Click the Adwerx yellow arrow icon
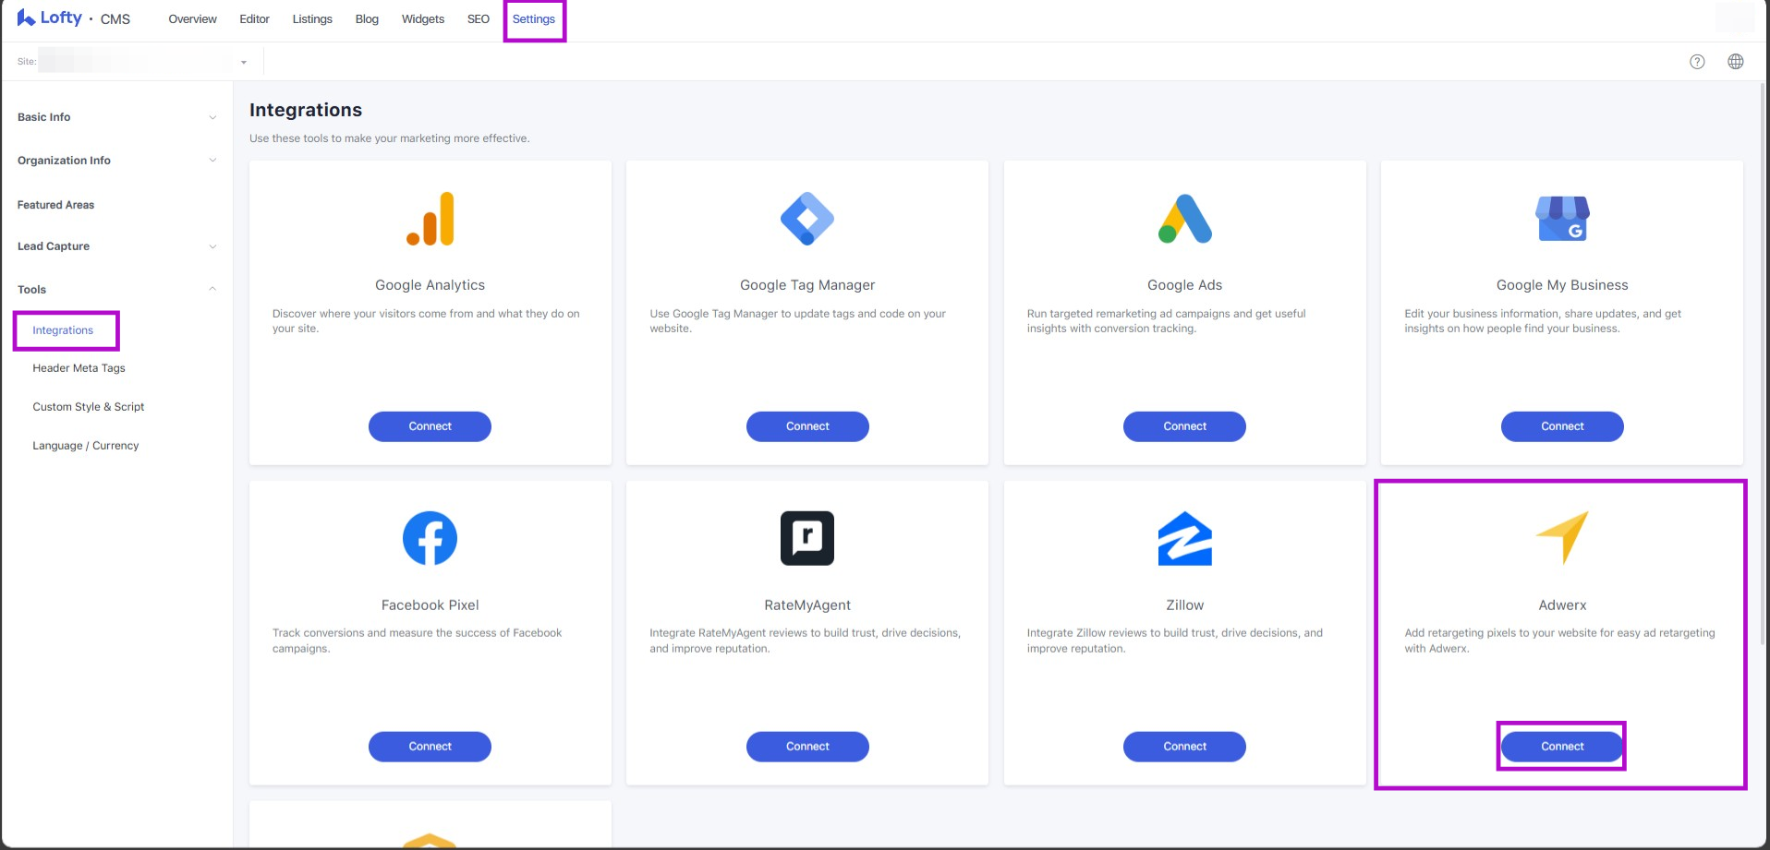This screenshot has width=1770, height=850. pos(1562,536)
